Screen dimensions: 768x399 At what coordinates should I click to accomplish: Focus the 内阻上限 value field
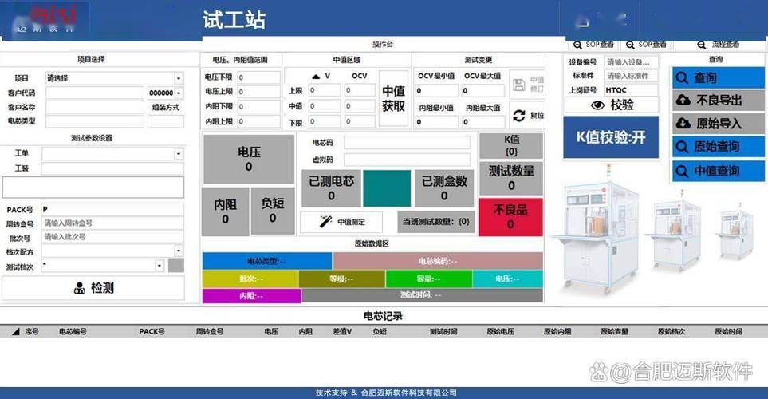pos(258,121)
